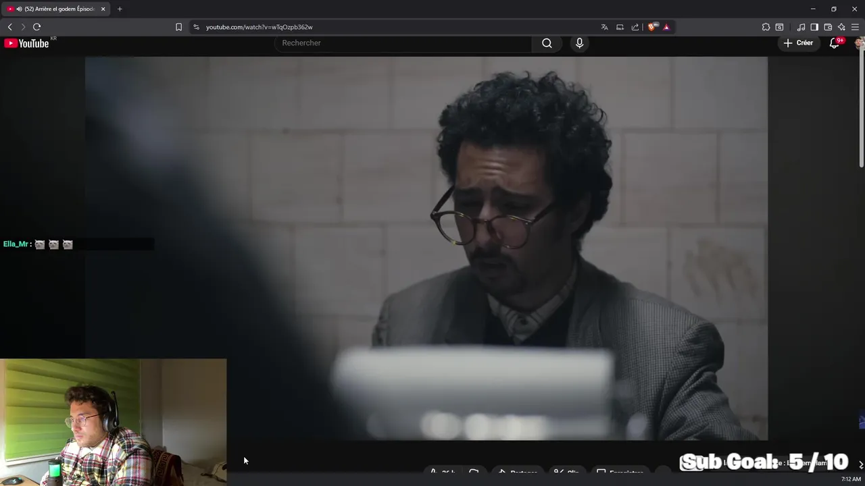Click the browser forward arrow
The image size is (865, 486).
23,27
